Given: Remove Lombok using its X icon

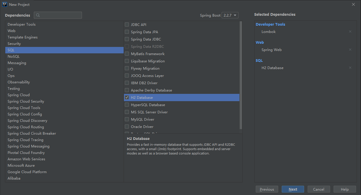Looking at the screenshot, I should pos(350,31).
